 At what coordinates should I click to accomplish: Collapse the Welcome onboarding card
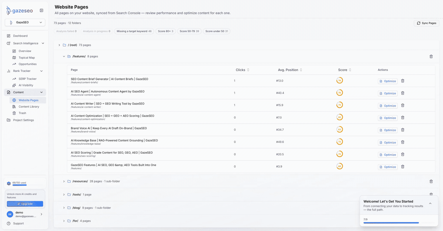[x=430, y=204]
